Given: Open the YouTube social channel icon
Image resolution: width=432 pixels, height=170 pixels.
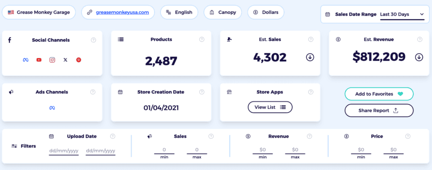Looking at the screenshot, I should tap(39, 60).
